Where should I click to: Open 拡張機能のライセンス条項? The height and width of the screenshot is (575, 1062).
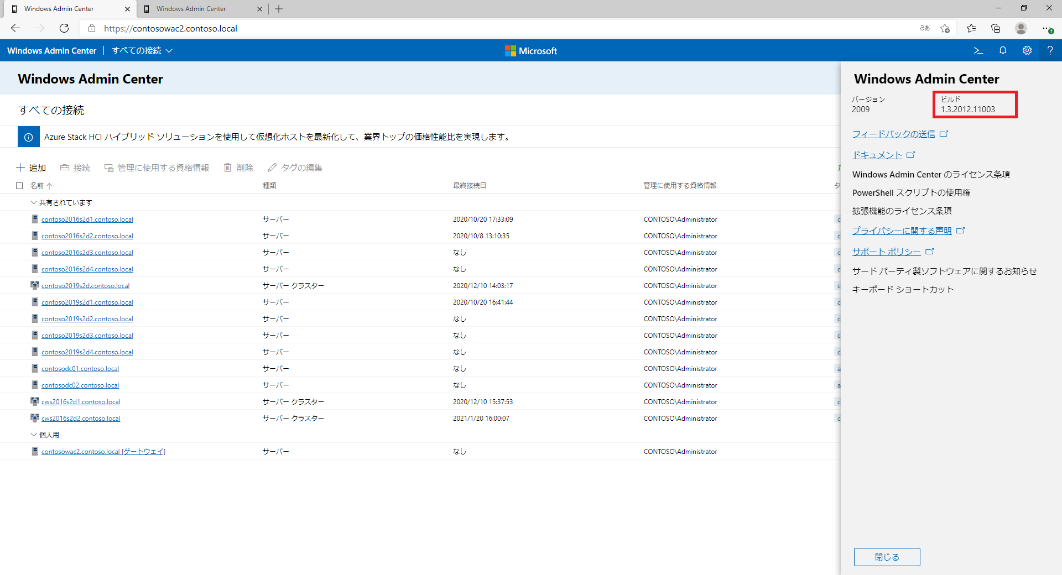click(902, 211)
